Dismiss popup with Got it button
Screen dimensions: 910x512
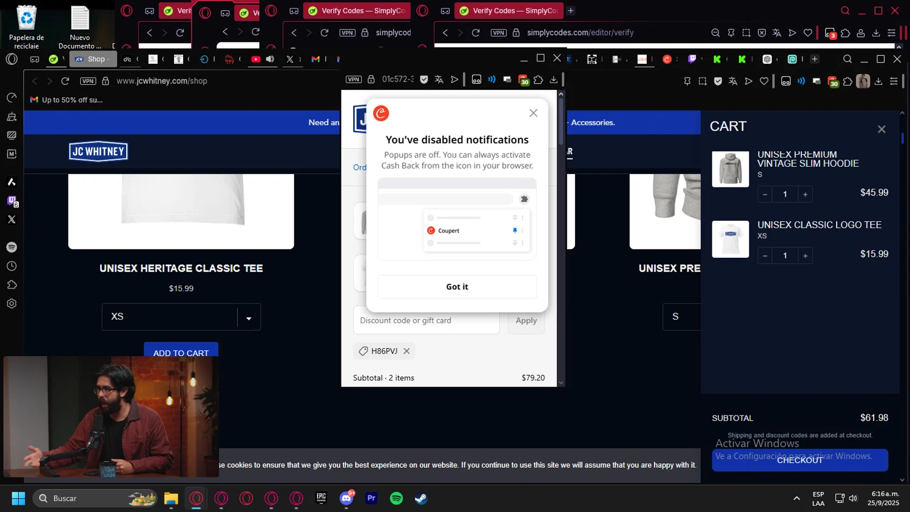457,287
